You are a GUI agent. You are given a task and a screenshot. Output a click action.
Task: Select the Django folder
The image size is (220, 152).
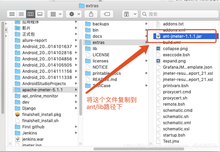point(45,108)
